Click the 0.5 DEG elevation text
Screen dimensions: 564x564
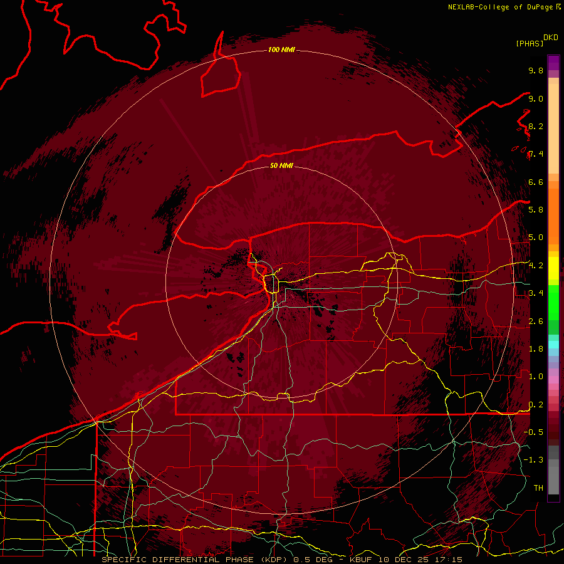pyautogui.click(x=313, y=560)
